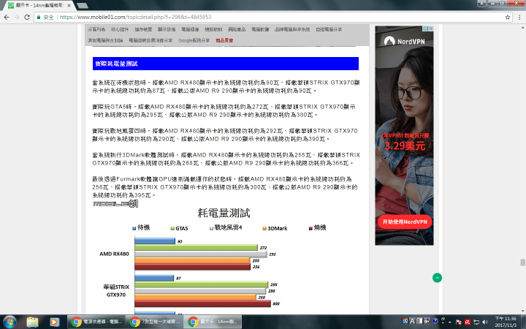This screenshot has height=329, width=526.
Task: Open the 電腦軟體 nav link
Action: tap(260, 29)
